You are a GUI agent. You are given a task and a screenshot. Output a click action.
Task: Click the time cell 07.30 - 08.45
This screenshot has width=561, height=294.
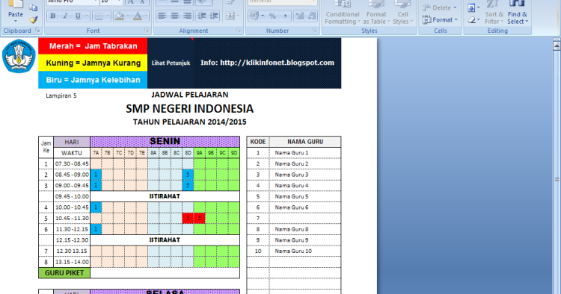point(72,163)
